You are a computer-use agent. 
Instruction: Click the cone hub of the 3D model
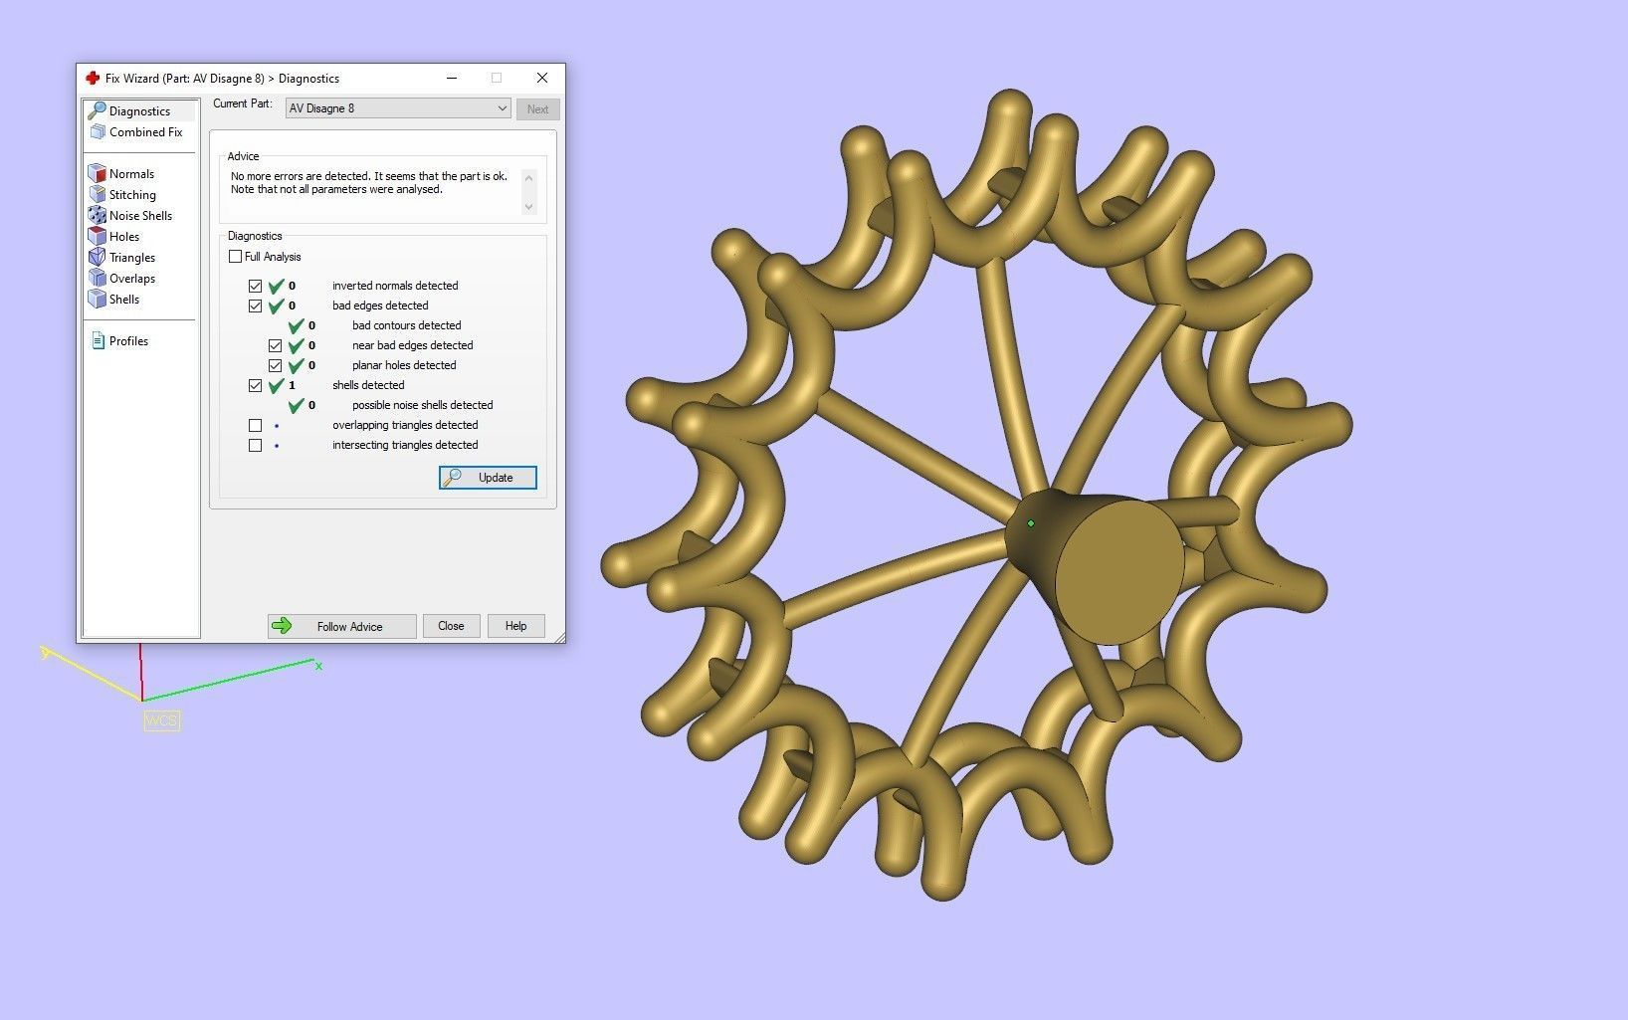pos(1095,567)
